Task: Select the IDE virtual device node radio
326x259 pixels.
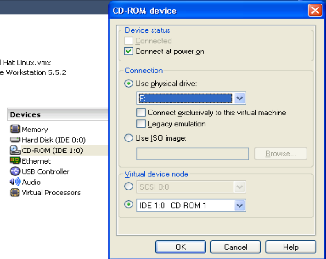Action: tap(129, 205)
